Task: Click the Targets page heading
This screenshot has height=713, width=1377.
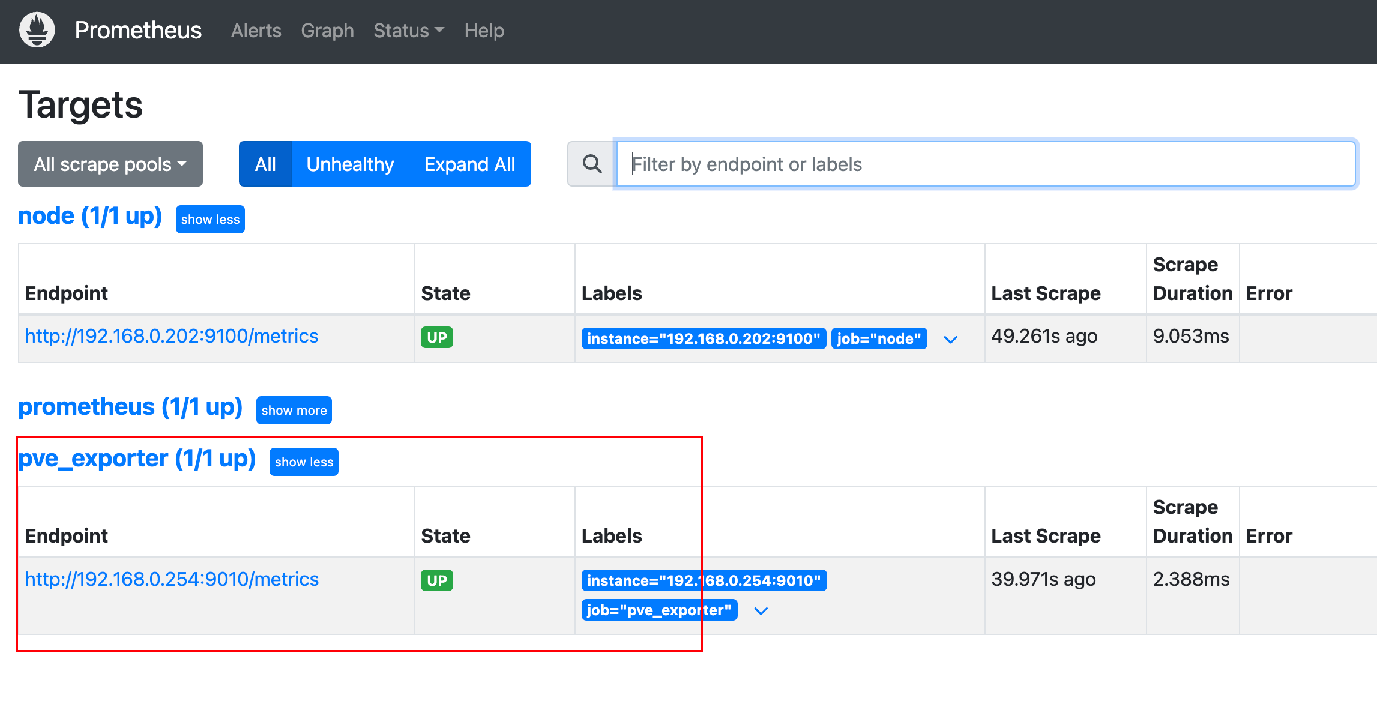Action: (x=81, y=105)
